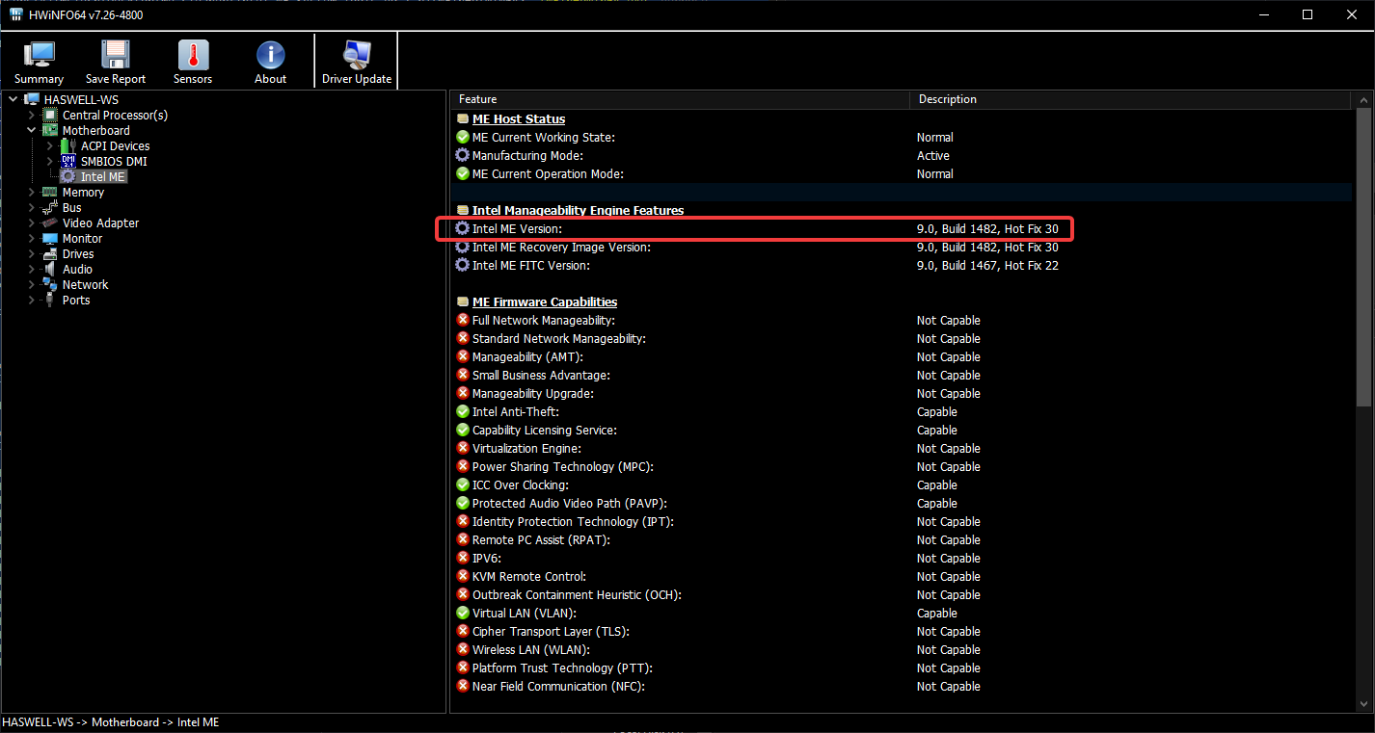This screenshot has height=733, width=1375.
Task: Select the Monitor tree item
Action: click(x=82, y=238)
